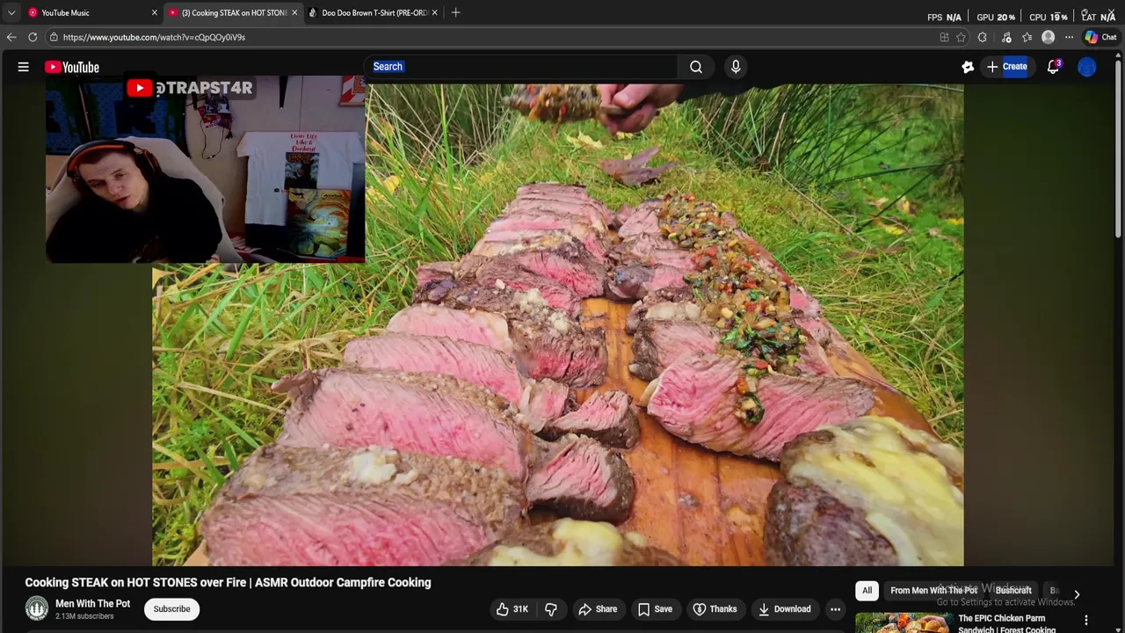
Task: Switch to the Cooking STEAK on HOT STONES tab
Action: [x=233, y=12]
